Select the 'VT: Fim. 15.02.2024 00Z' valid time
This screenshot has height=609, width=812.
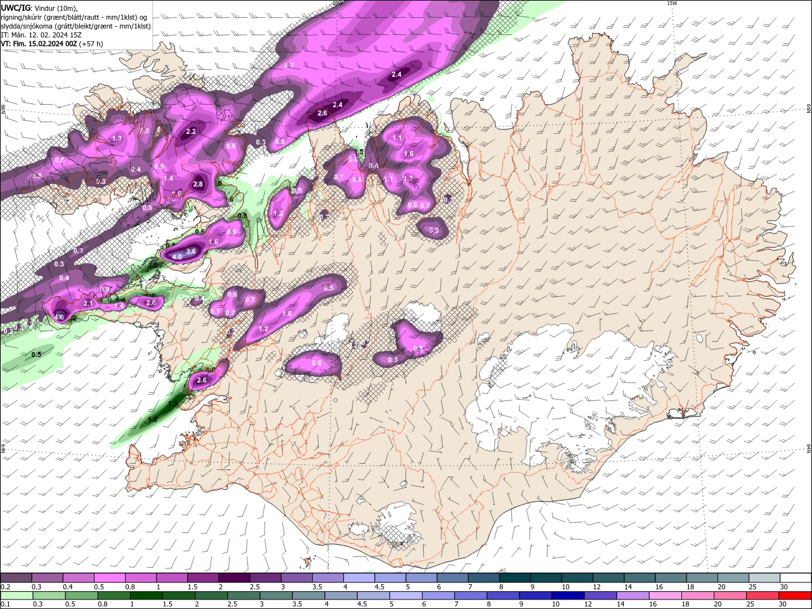click(x=39, y=44)
